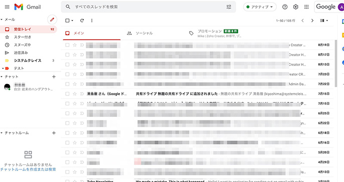Switch to the メイン tab
Image resolution: width=344 pixels, height=182 pixels.
tap(92, 33)
